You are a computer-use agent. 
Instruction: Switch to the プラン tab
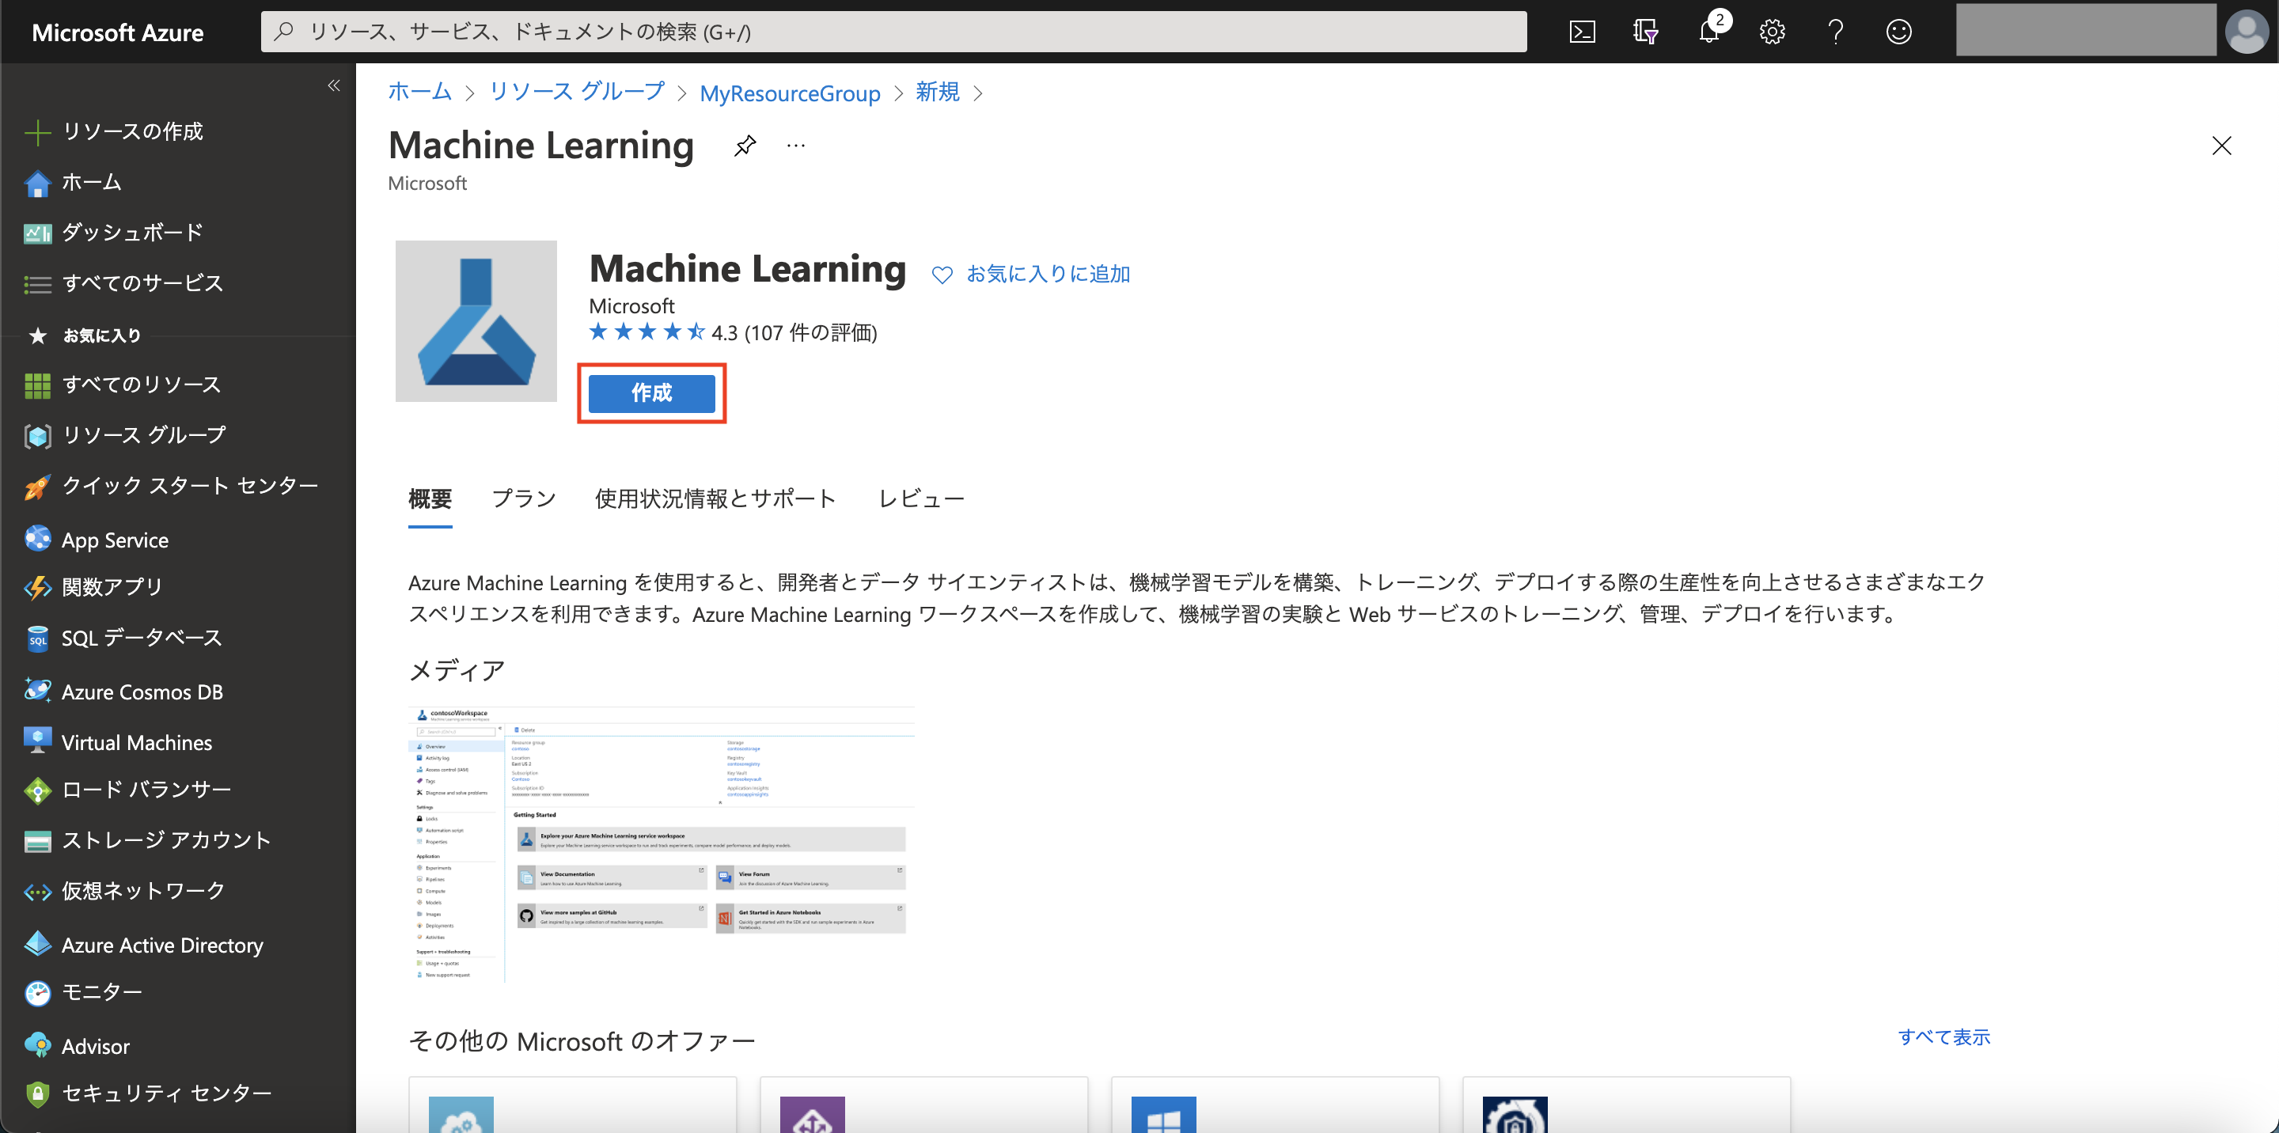(523, 498)
